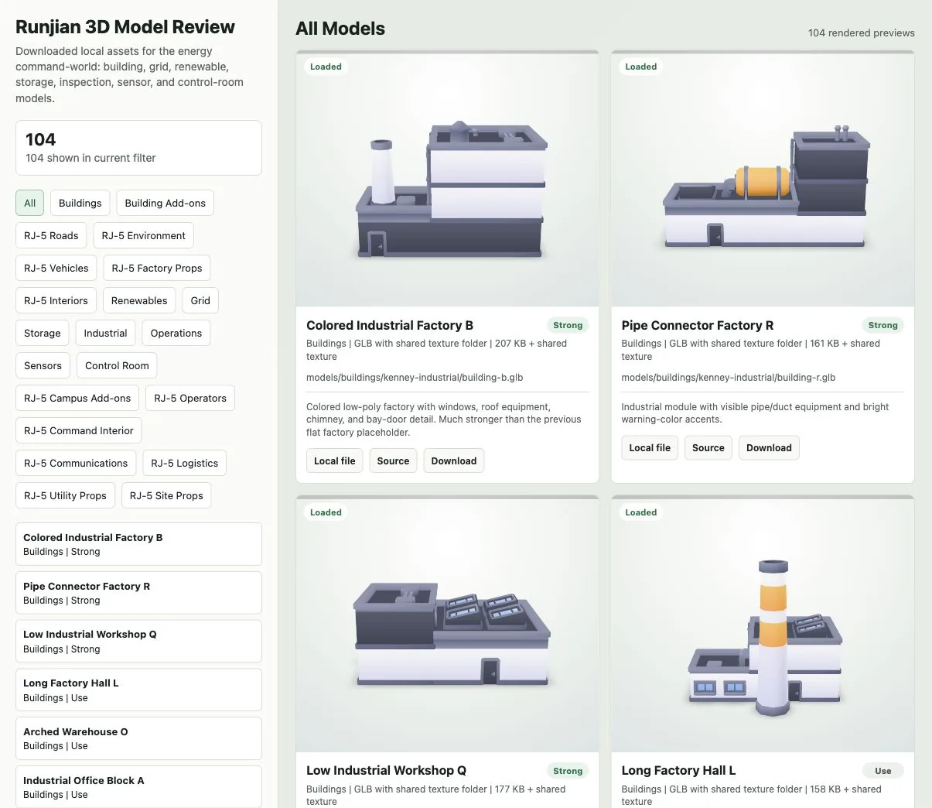Click the Colored Industrial Factory B card title

390,325
